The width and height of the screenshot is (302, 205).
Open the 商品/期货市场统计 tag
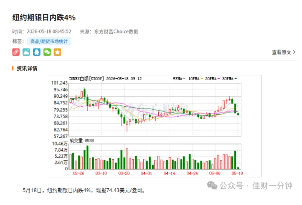(x=49, y=41)
